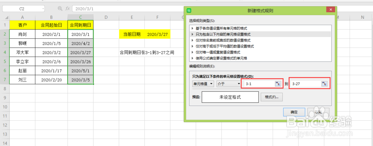The image size is (373, 146).
Task: Click expiry date cell 2020/3/26
Action: [x=81, y=61]
